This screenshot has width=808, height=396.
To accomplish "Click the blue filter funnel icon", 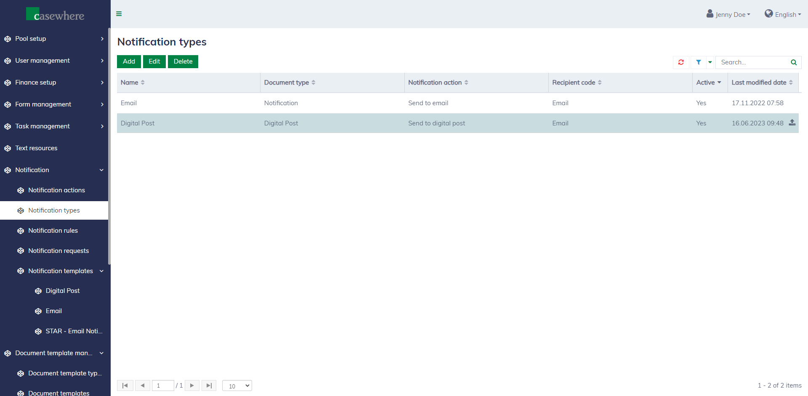I will click(x=699, y=62).
